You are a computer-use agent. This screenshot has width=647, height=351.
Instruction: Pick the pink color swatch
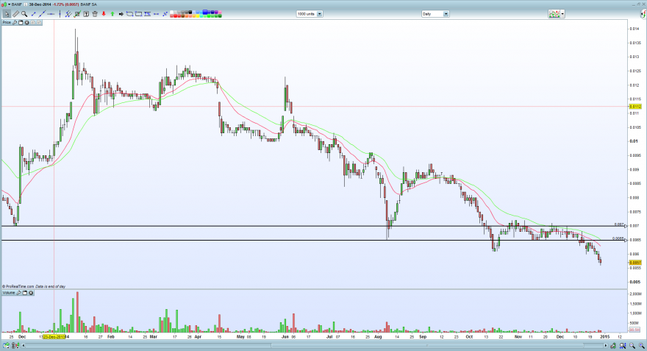pyautogui.click(x=220, y=12)
